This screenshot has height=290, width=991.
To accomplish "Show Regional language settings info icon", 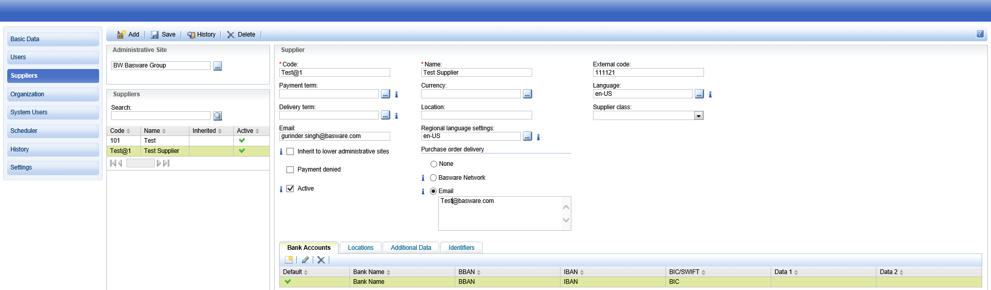I will pos(538,137).
